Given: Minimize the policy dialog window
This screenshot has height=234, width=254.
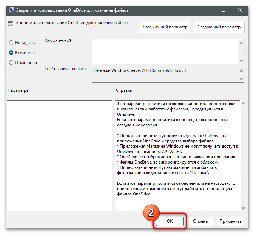Looking at the screenshot, I should 208,10.
